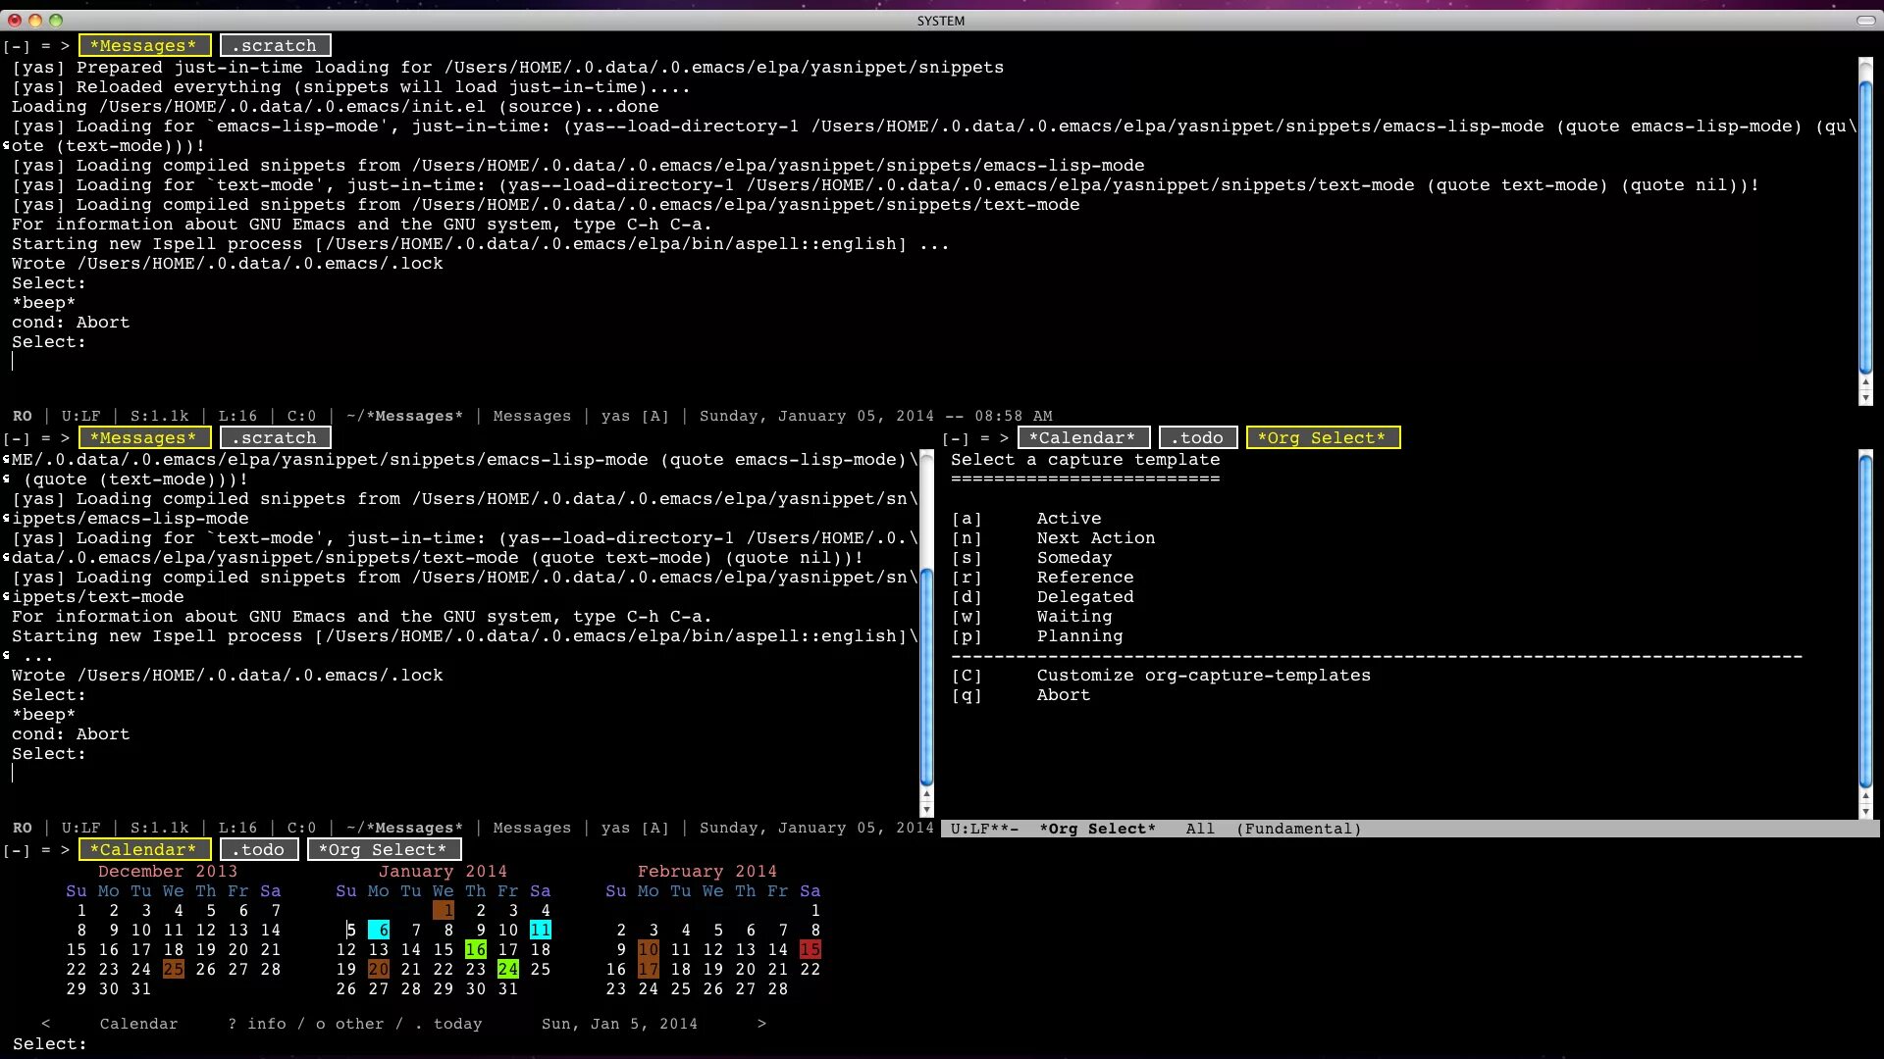Open .todo tab in bottom pane
Screen dimensions: 1884x1059
tap(258, 849)
